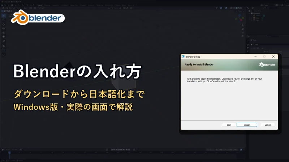This screenshot has width=289, height=162.
Task: Click the Blender icon menu in top bar
Action: pos(2,5)
